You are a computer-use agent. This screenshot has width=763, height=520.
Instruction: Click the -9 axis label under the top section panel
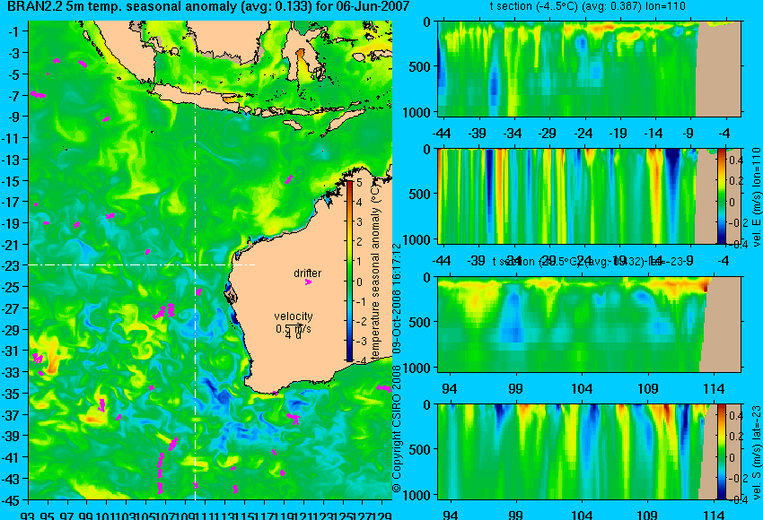[688, 134]
